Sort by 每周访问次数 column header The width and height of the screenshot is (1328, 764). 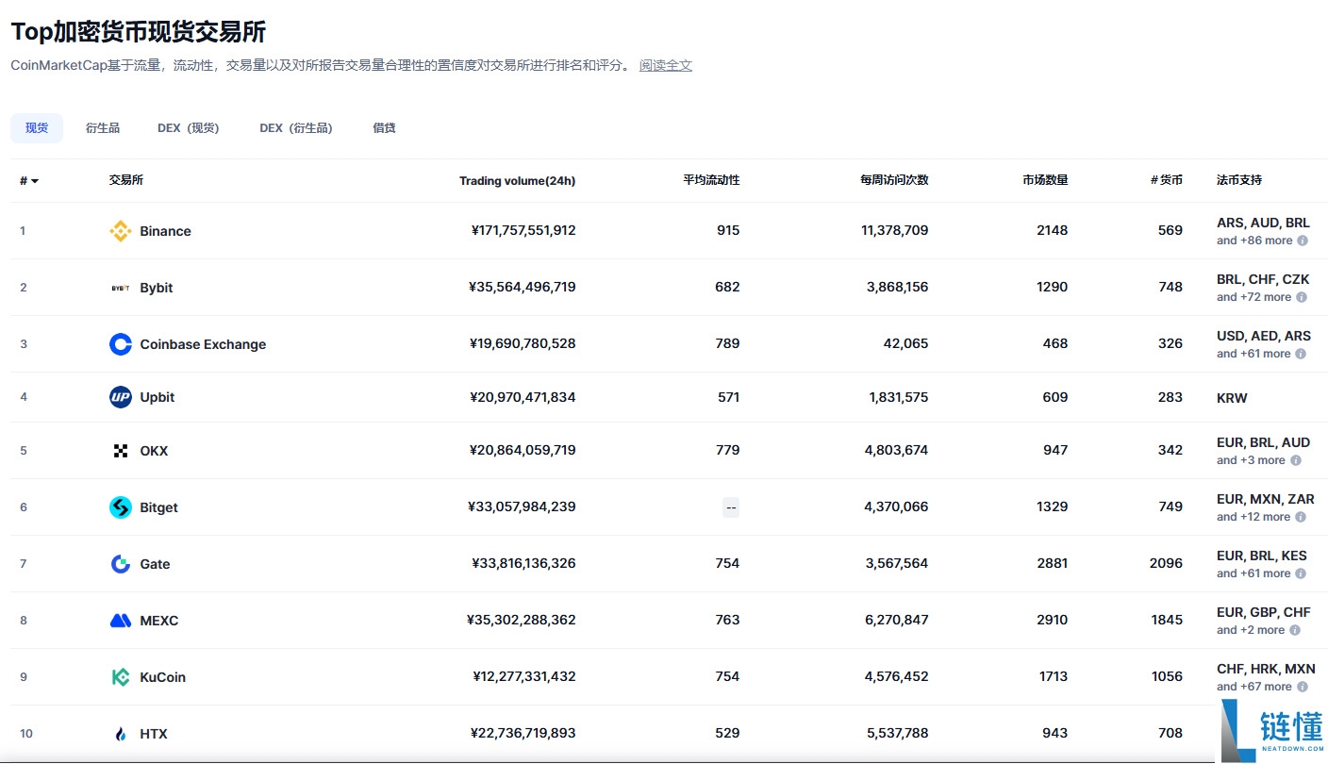point(894,180)
